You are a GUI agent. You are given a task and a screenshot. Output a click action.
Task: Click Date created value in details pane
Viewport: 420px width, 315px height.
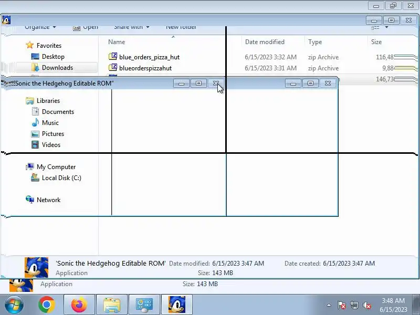[349, 264]
